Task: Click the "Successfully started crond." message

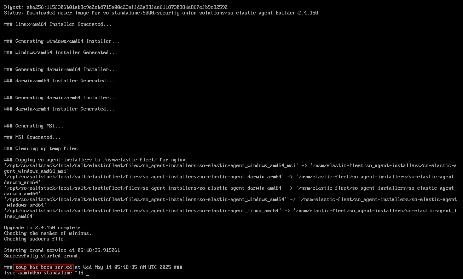Action: click(x=42, y=256)
